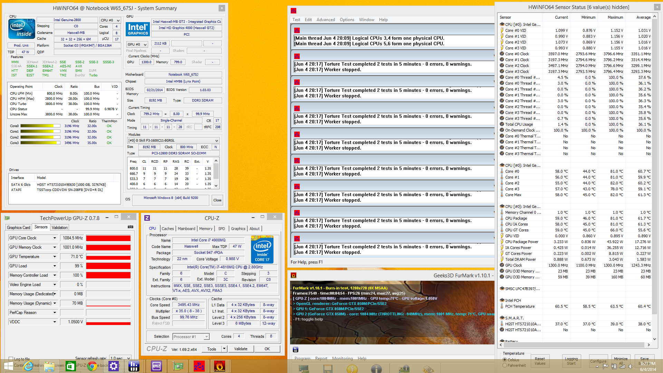This screenshot has width=663, height=373.
Task: Select the CPU Package Power sensor row
Action: tap(575, 242)
